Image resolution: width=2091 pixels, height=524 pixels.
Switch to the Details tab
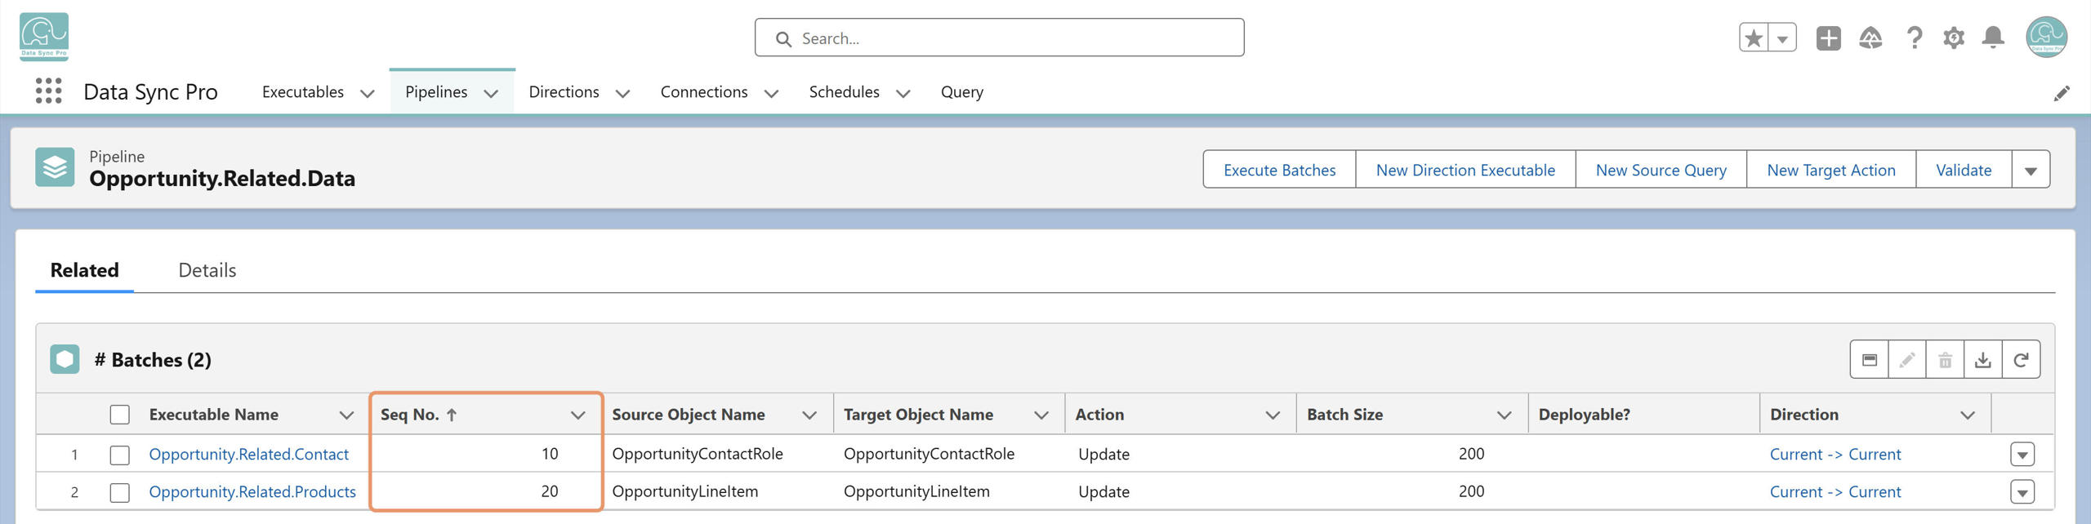207,270
